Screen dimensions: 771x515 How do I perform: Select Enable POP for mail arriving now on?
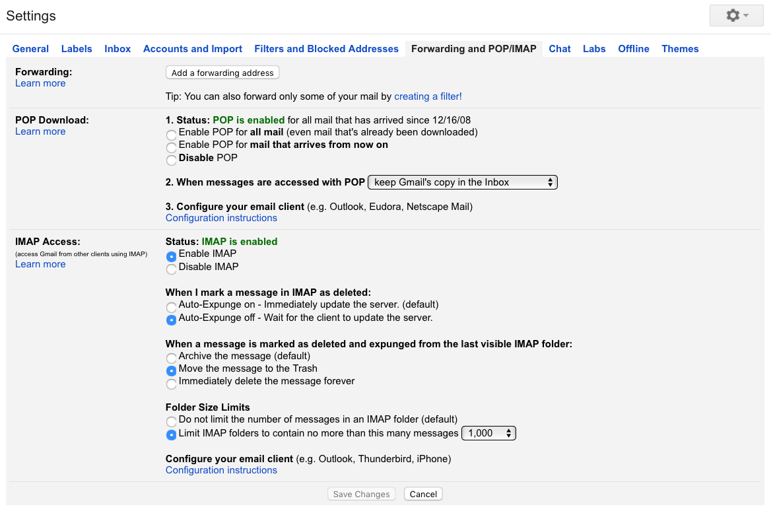172,147
